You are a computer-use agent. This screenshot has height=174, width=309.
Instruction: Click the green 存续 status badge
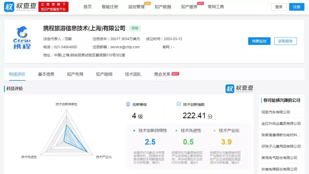(135, 28)
